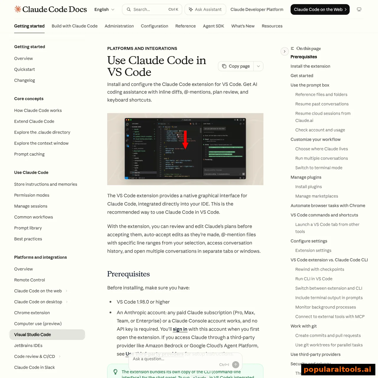Jump to Reference files and folders
This screenshot has height=378, width=378.
pyautogui.click(x=321, y=94)
